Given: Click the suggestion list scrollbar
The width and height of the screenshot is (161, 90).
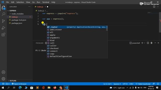Looking at the screenshot, I should pyautogui.click(x=107, y=28).
